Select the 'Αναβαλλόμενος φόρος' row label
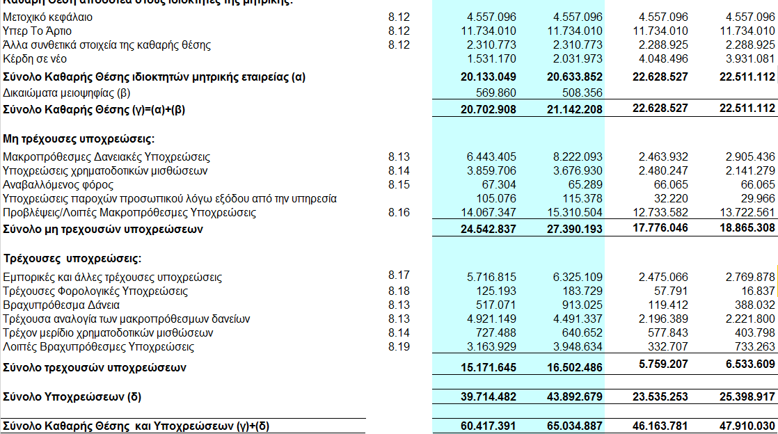 click(58, 185)
